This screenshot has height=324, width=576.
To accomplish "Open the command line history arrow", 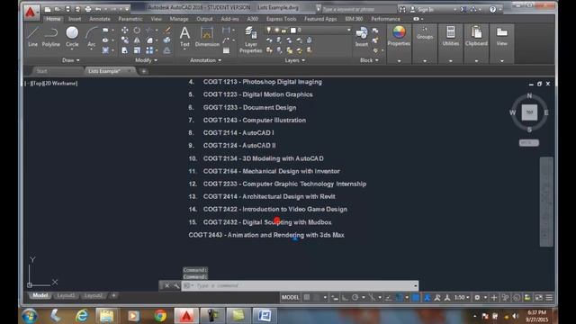I will pos(416,285).
